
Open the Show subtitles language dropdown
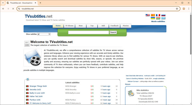44,34
